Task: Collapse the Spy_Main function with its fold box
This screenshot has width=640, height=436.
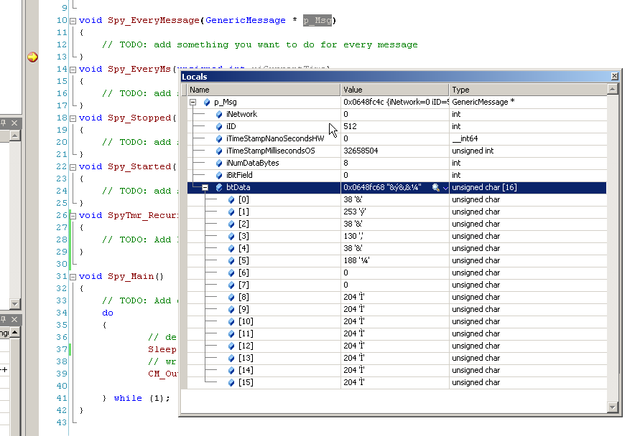Action: point(73,275)
